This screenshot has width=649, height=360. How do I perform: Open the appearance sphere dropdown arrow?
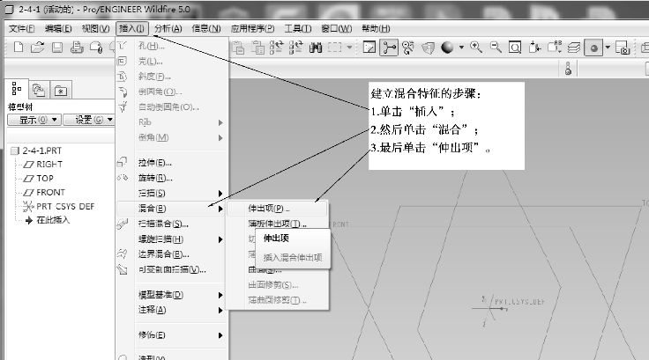pyautogui.click(x=461, y=48)
